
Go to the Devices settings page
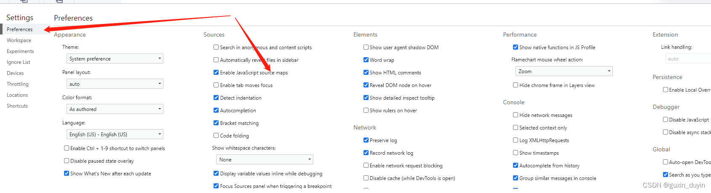(15, 73)
